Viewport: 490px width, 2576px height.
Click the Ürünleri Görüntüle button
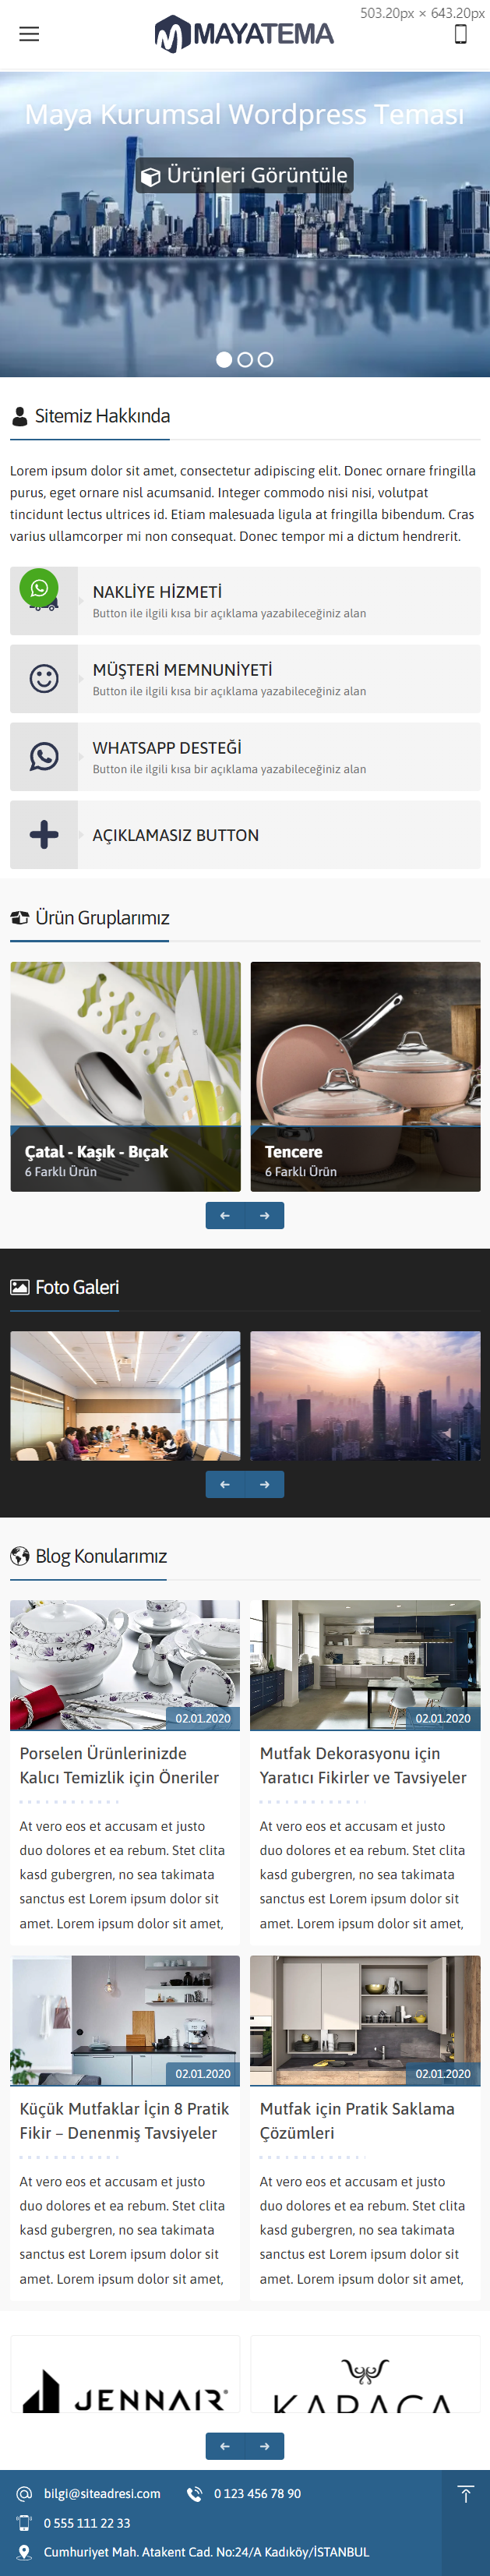(245, 175)
